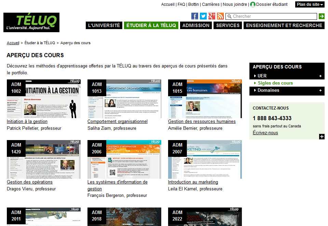Open the ADM 1013 course thumbnail
The image size is (328, 226).
point(124,99)
